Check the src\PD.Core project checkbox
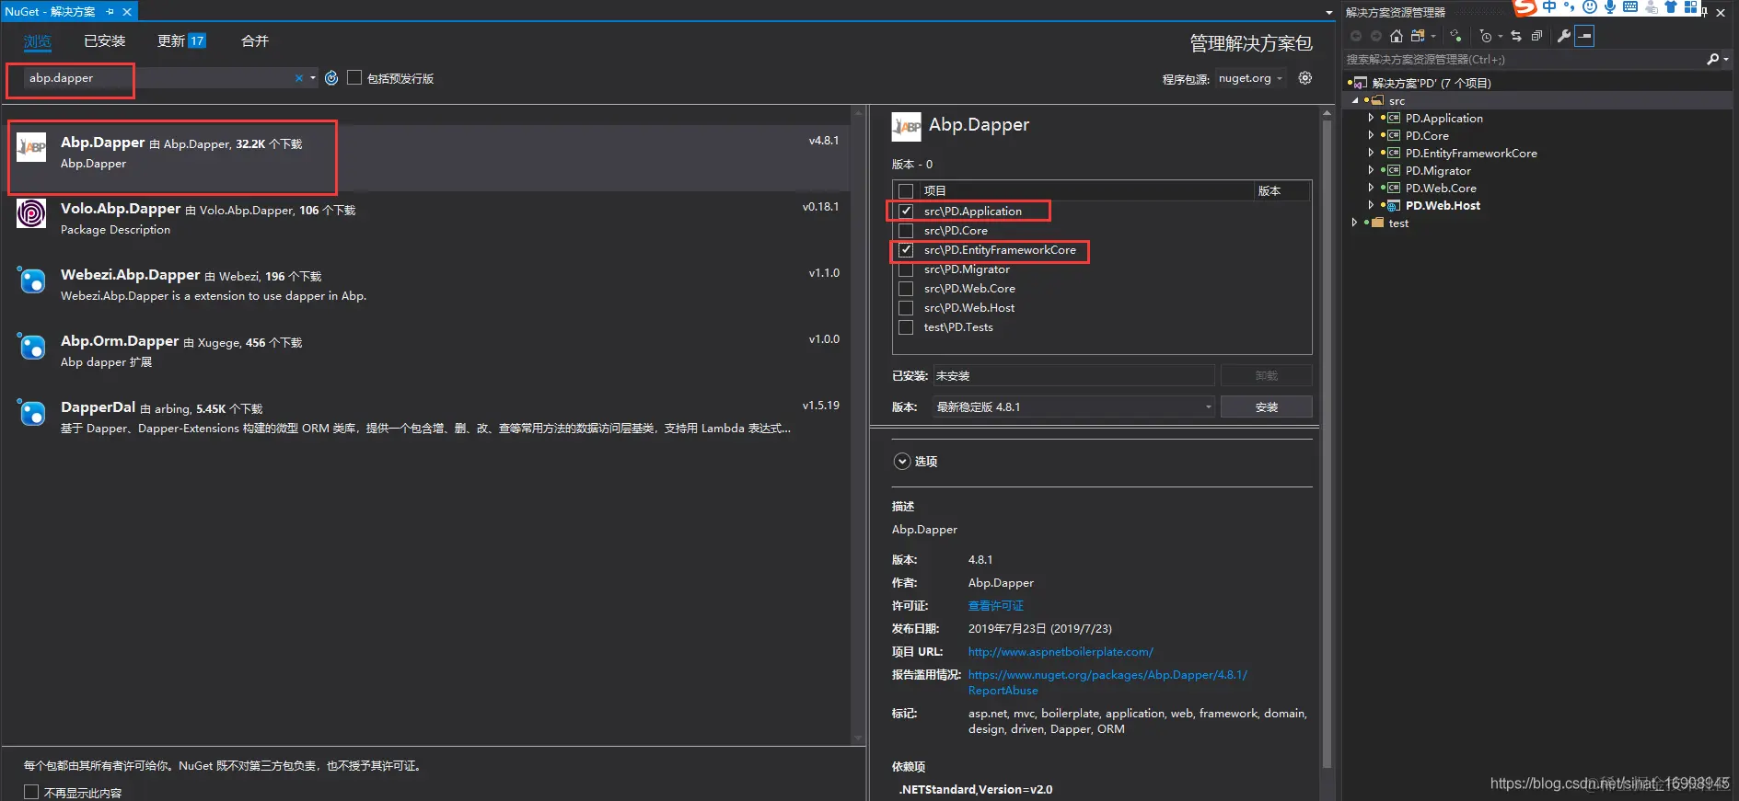This screenshot has width=1739, height=801. (x=906, y=231)
